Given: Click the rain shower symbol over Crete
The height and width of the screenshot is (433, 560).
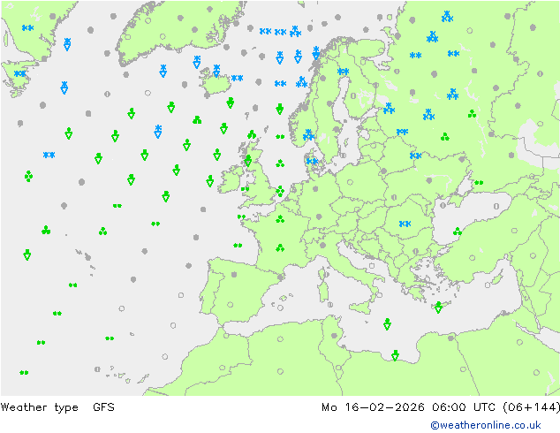Looking at the screenshot, I should click(438, 308).
